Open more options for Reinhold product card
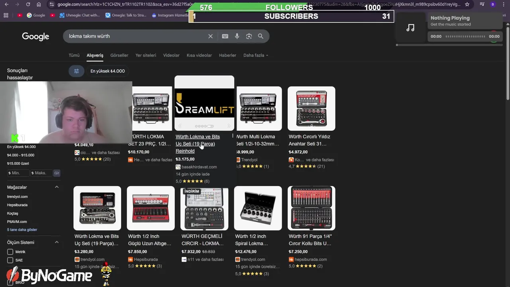Screen dimensions: 510x287 coord(233,136)
